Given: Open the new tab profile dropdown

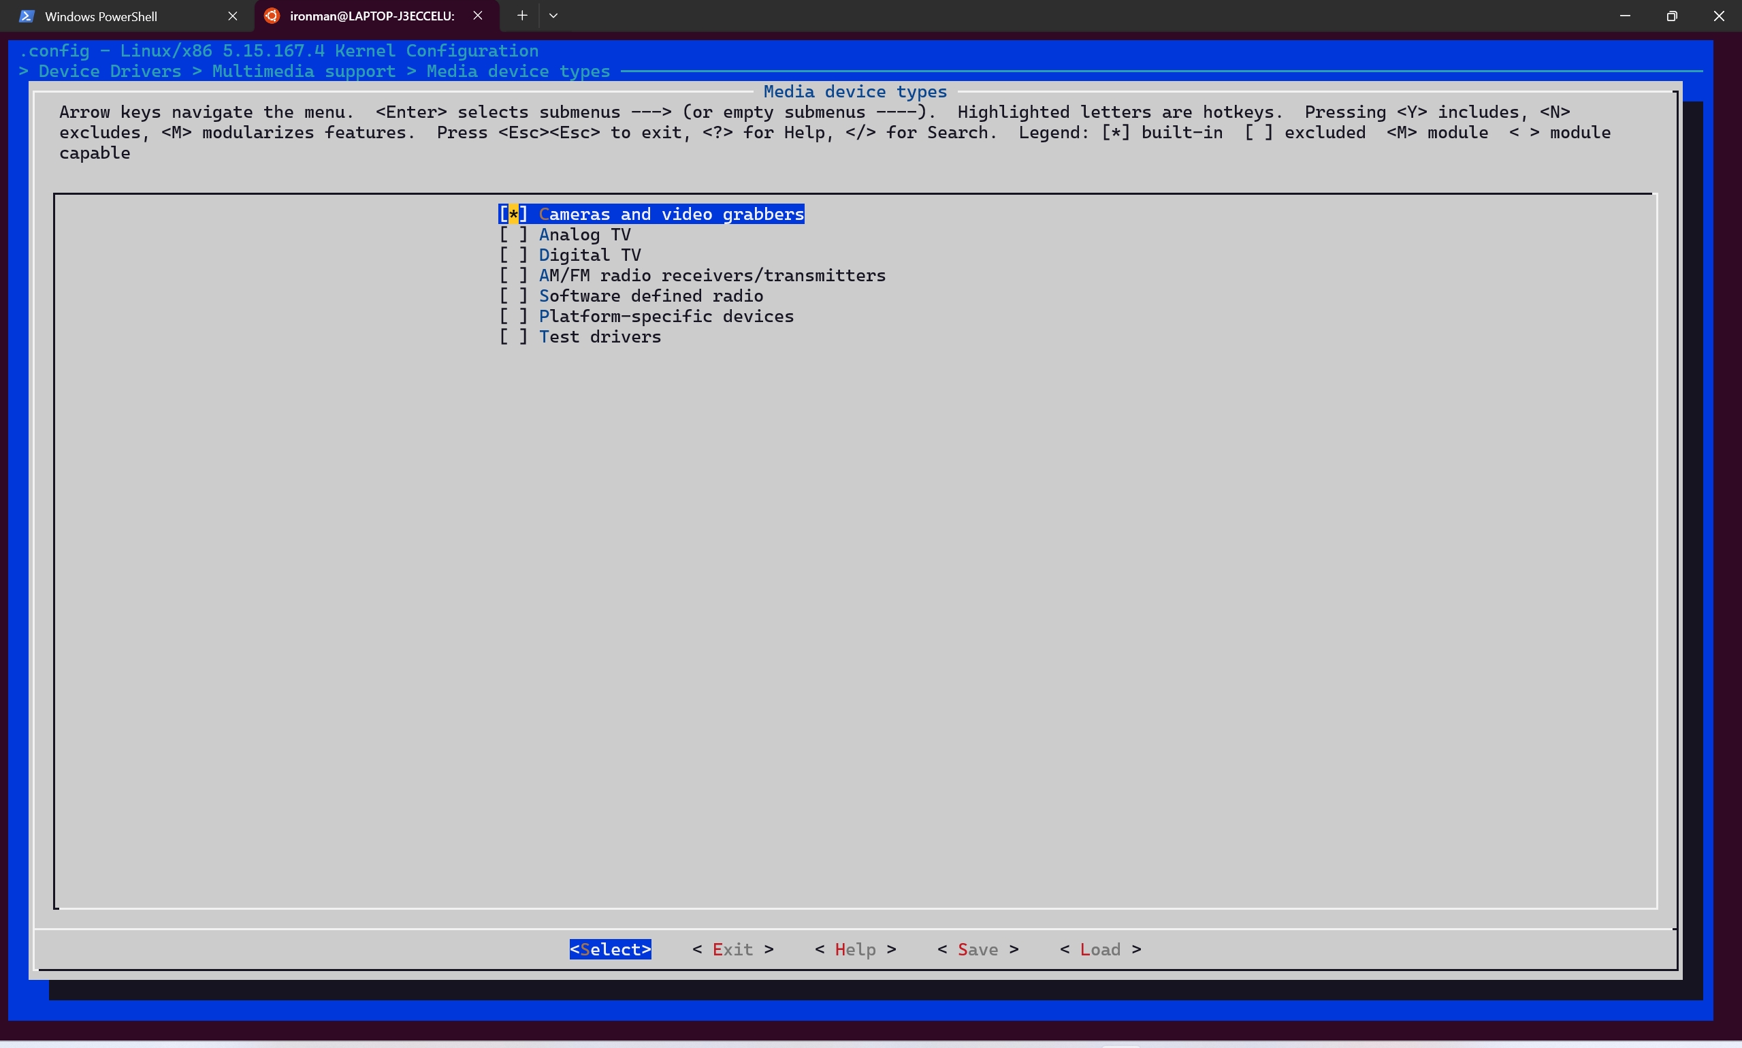Looking at the screenshot, I should tap(553, 16).
